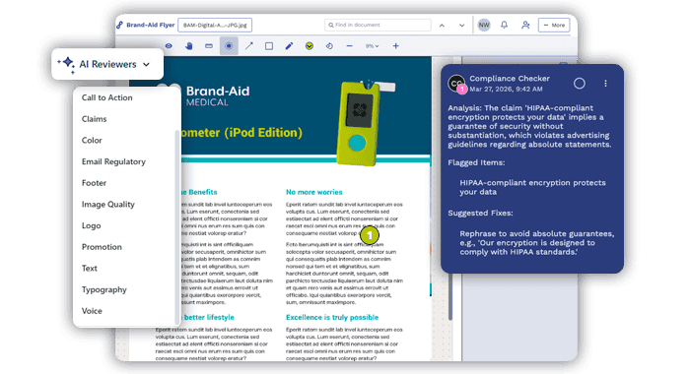Choose Color reviewer from list
The width and height of the screenshot is (690, 374).
[92, 140]
